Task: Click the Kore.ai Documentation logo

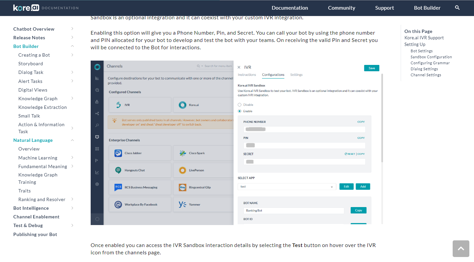Action: 46,8
